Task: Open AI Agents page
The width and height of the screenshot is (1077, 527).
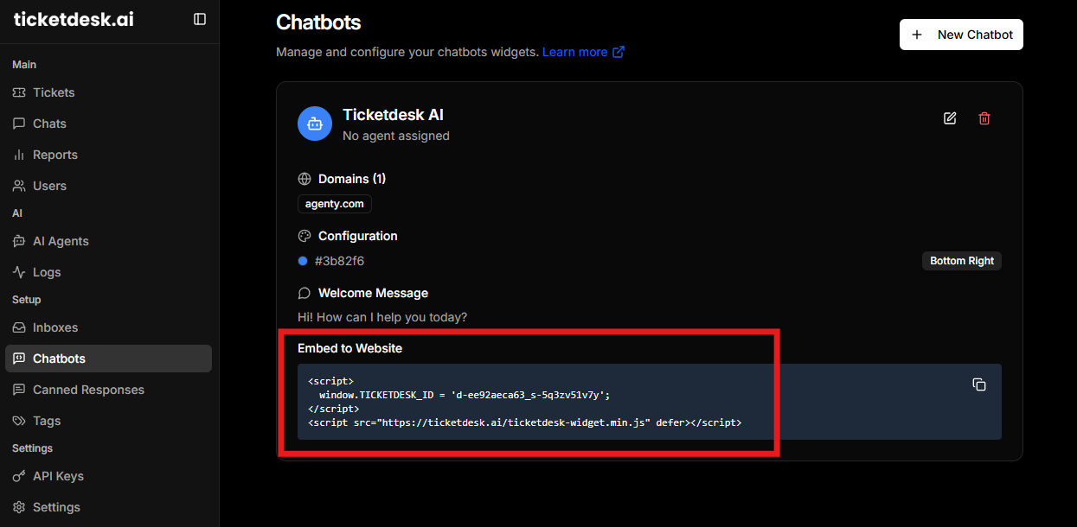Action: (108, 241)
